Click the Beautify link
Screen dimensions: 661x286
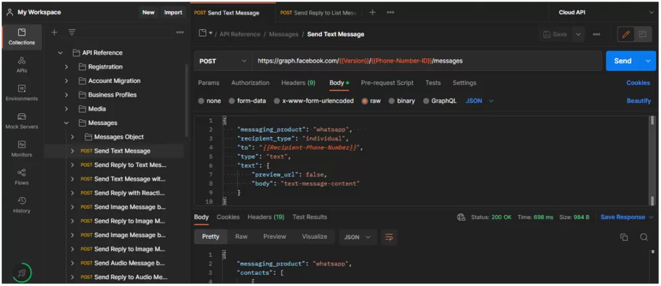(638, 101)
